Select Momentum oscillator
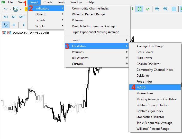Screen dimensions: 182x139 click(155, 93)
